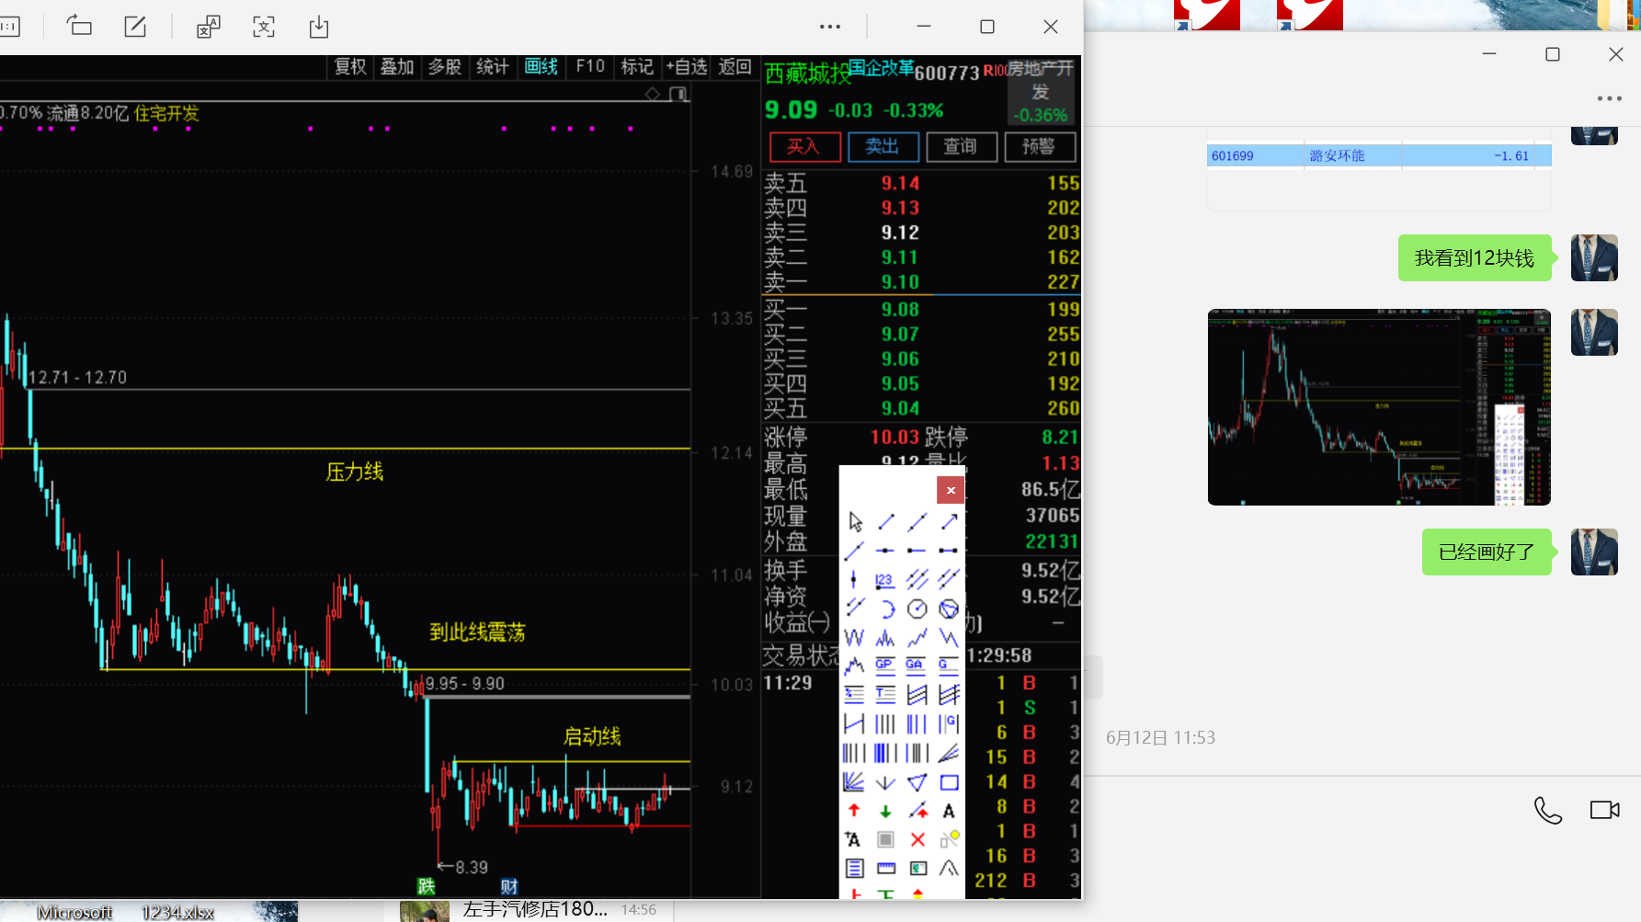This screenshot has width=1641, height=922.
Task: Select the triangle drawing tool
Action: (x=917, y=782)
